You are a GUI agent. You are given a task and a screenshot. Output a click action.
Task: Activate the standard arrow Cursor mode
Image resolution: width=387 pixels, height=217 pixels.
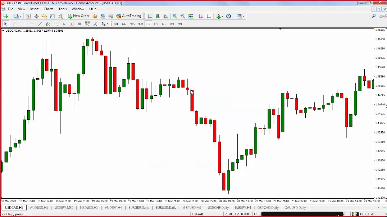click(x=5, y=24)
